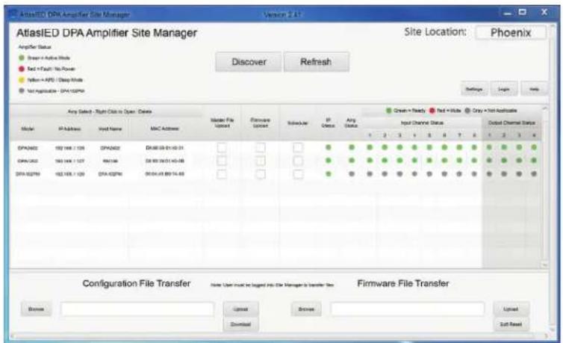Click the window's right-edge vertical scrollbar
This screenshot has height=343, width=563.
click(x=553, y=179)
